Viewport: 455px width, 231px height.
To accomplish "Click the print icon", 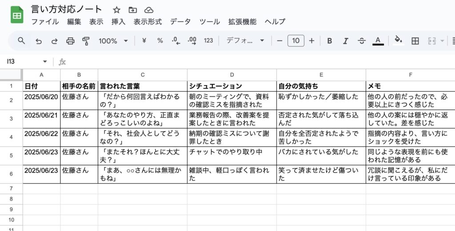I will coord(70,41).
